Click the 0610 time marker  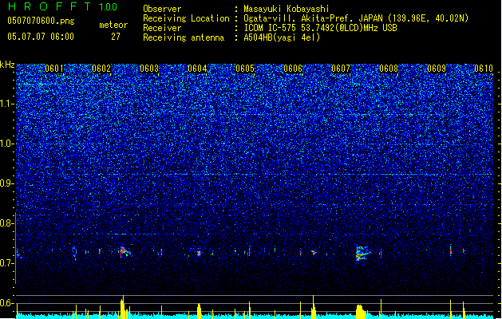coord(484,69)
